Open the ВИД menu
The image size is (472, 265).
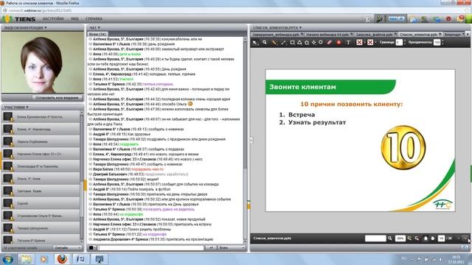(74, 19)
